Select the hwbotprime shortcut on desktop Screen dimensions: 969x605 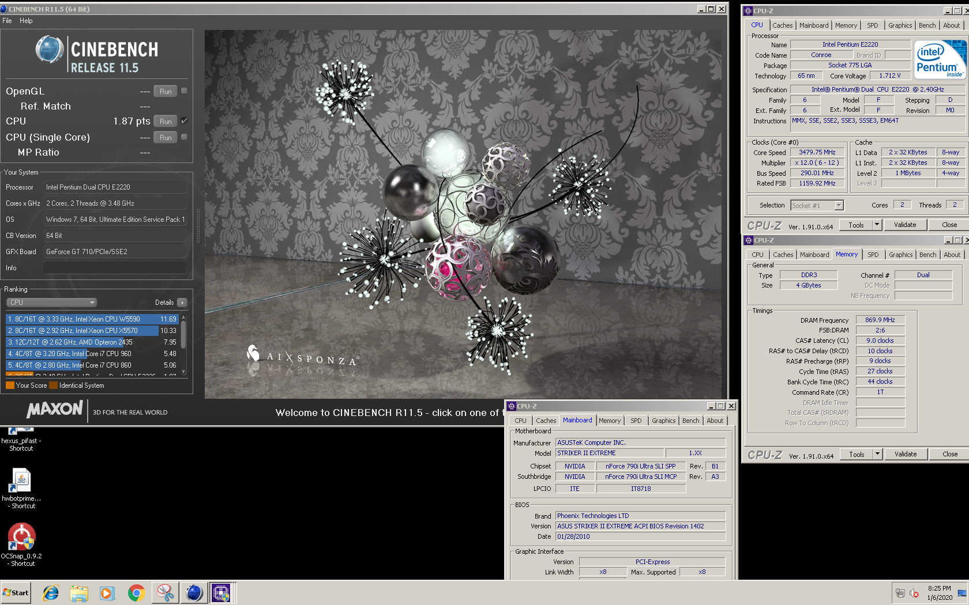(x=21, y=489)
